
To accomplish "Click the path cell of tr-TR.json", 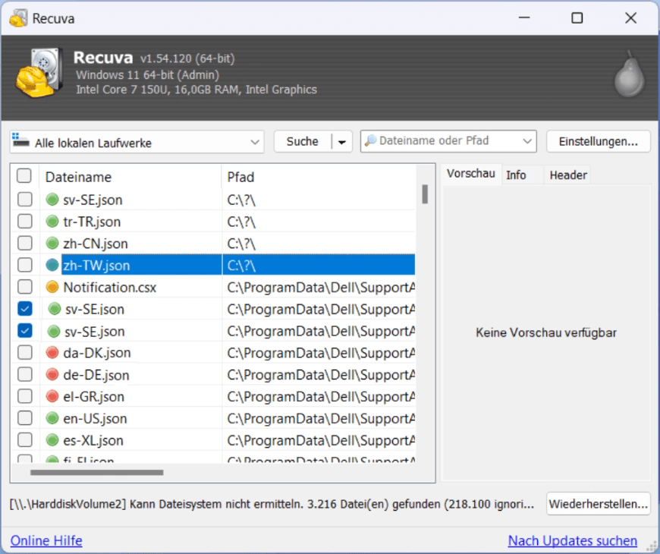I will pos(319,222).
